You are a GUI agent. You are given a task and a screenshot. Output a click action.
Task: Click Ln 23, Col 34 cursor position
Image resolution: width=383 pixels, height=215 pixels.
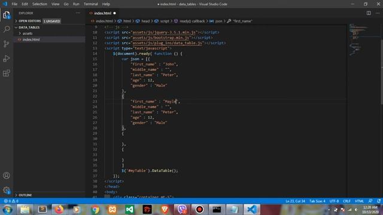click(295, 201)
